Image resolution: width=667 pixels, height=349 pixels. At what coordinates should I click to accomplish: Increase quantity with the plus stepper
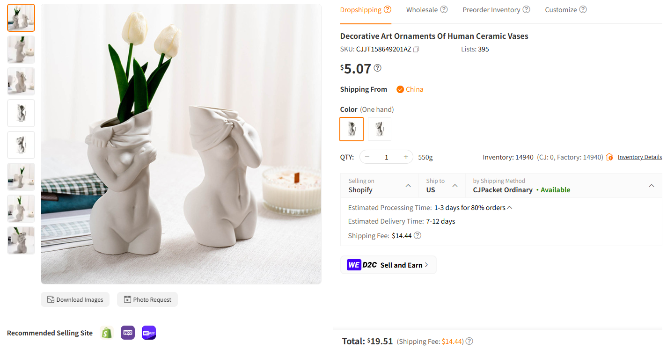(405, 157)
